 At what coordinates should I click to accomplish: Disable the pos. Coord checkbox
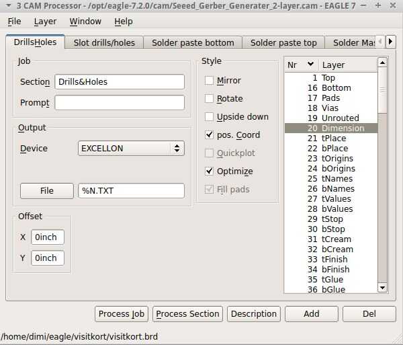click(x=210, y=135)
